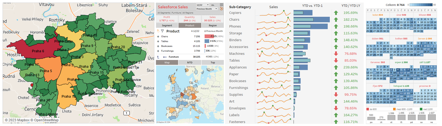Click the green up arrow for Labels
The image size is (442, 126).
click(336, 115)
